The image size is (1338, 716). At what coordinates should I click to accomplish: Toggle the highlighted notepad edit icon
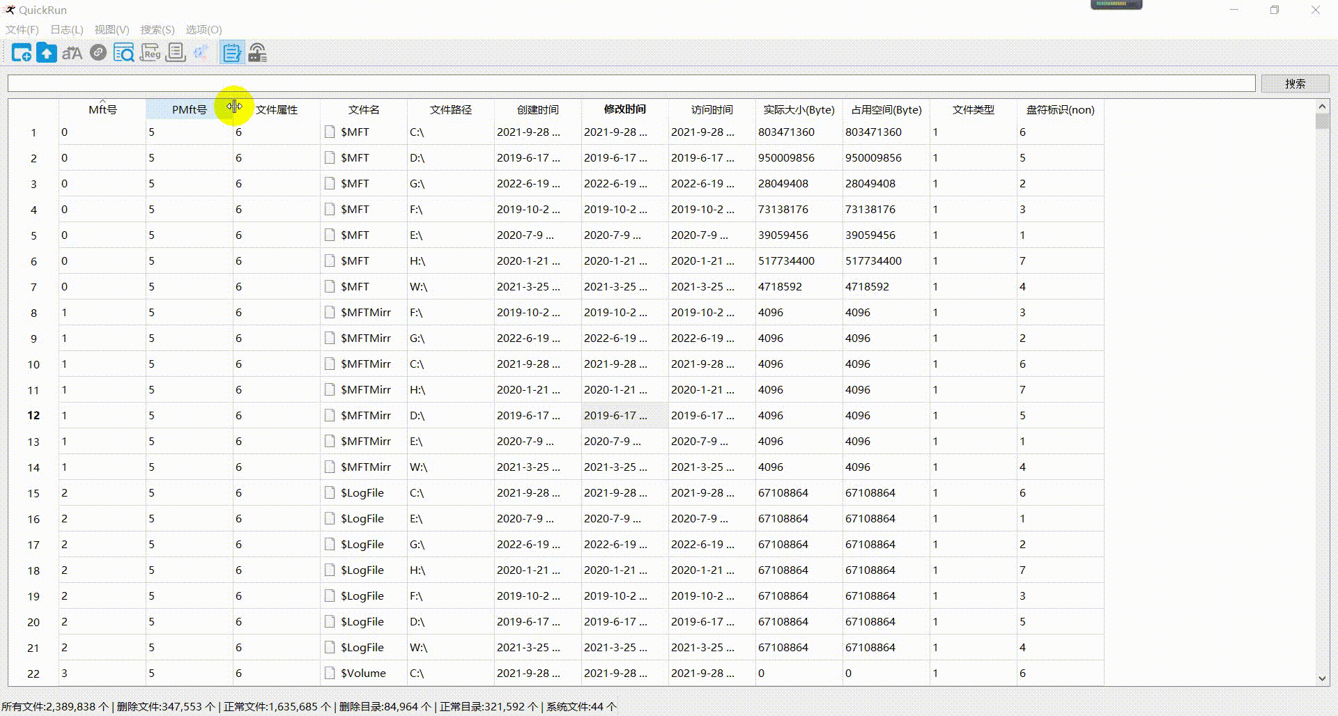point(231,53)
